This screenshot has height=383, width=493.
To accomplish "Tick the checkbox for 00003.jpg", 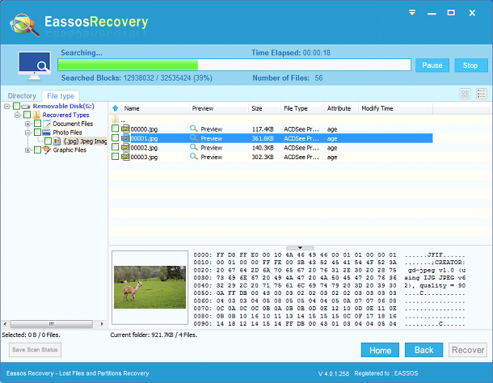I will (x=115, y=156).
